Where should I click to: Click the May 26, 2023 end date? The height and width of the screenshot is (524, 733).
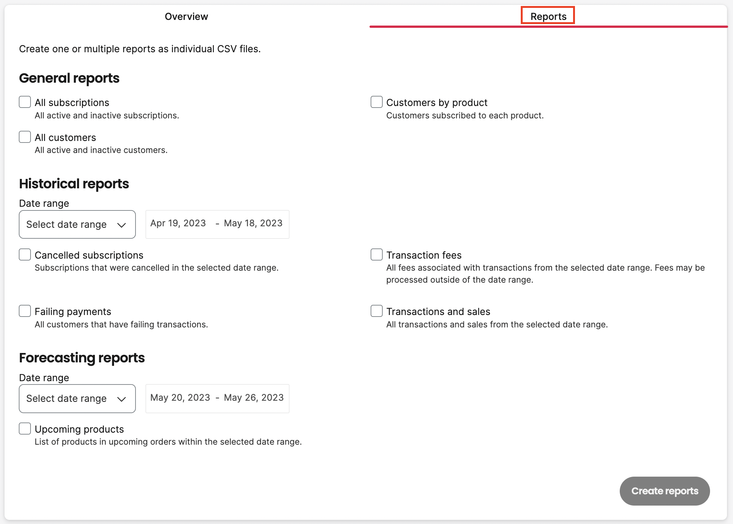point(254,398)
